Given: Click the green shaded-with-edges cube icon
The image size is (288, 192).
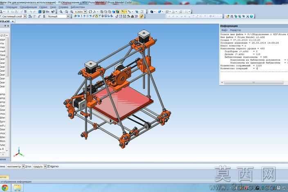Looking at the screenshot, I should 117,12.
